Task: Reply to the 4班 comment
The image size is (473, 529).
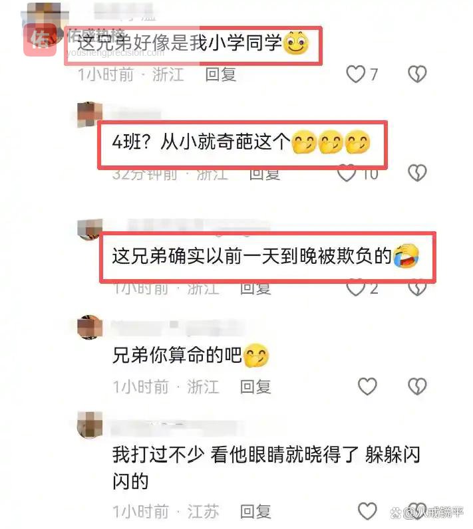Action: (x=265, y=175)
